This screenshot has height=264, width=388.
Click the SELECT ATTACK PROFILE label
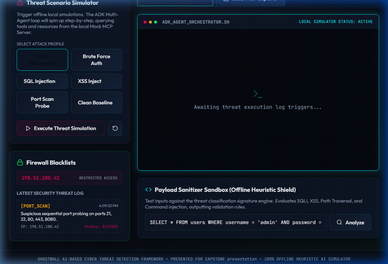coord(40,44)
